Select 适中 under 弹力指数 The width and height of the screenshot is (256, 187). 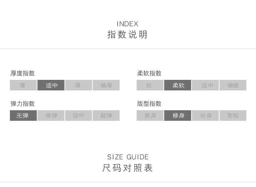click(x=79, y=116)
